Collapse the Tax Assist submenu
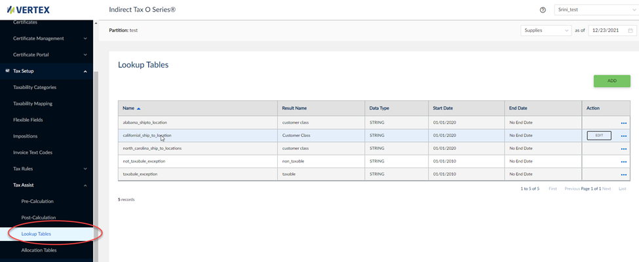639x262 pixels. [85, 185]
